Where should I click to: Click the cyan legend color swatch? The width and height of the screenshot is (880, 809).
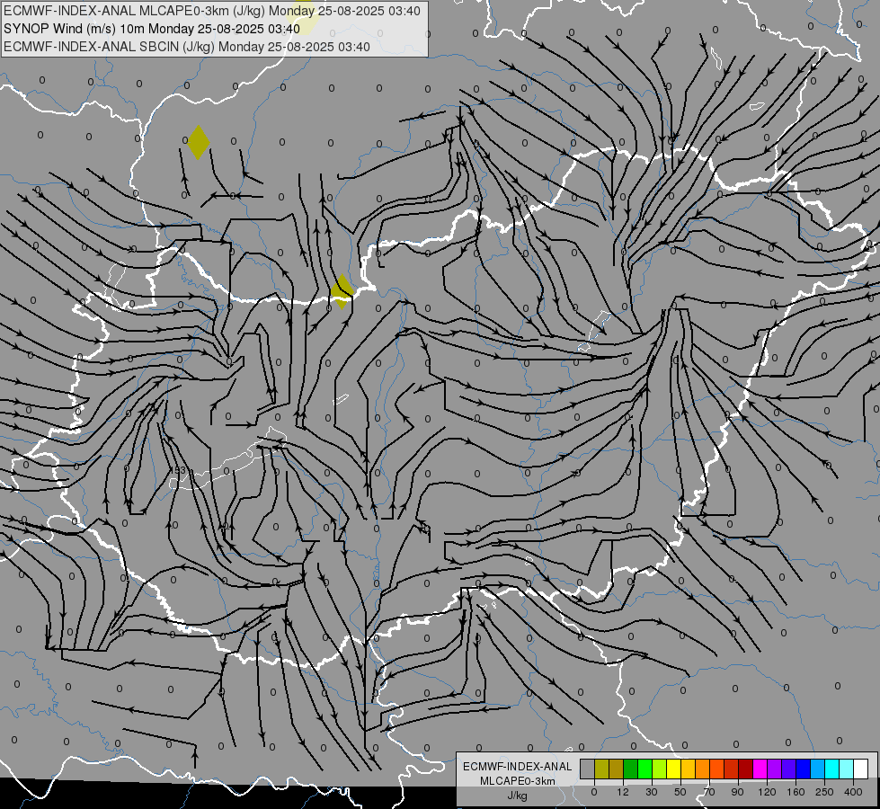pos(831,769)
